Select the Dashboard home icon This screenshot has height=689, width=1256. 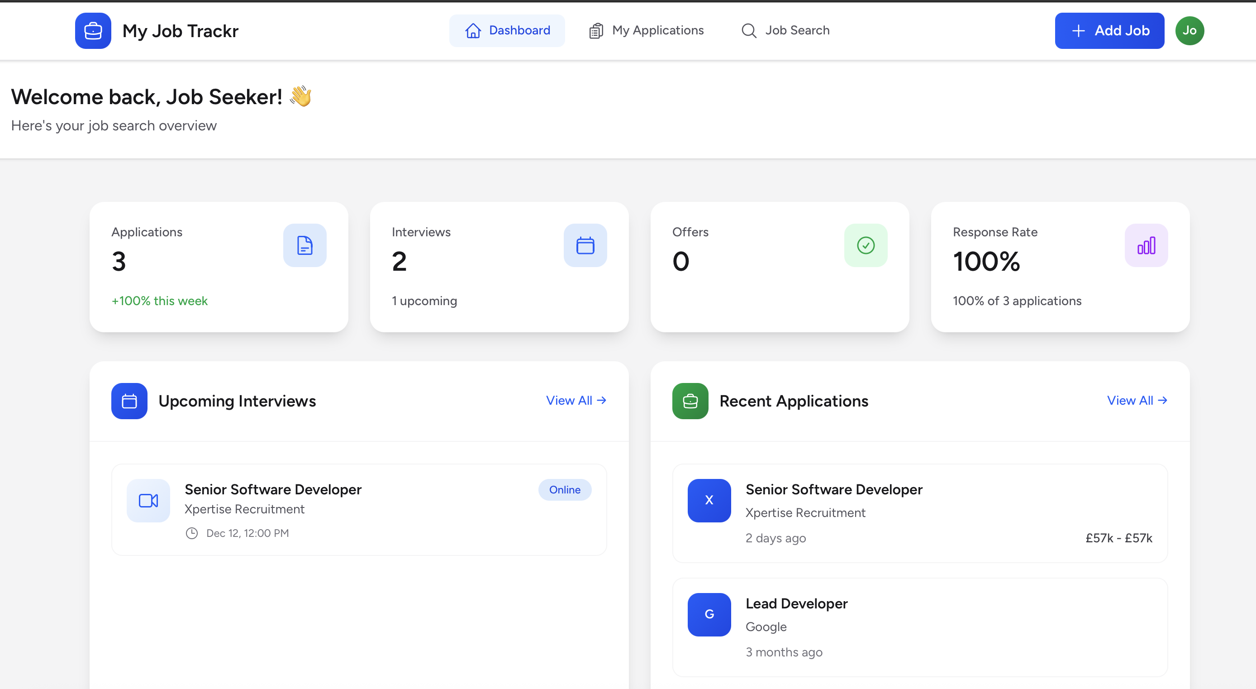coord(472,30)
